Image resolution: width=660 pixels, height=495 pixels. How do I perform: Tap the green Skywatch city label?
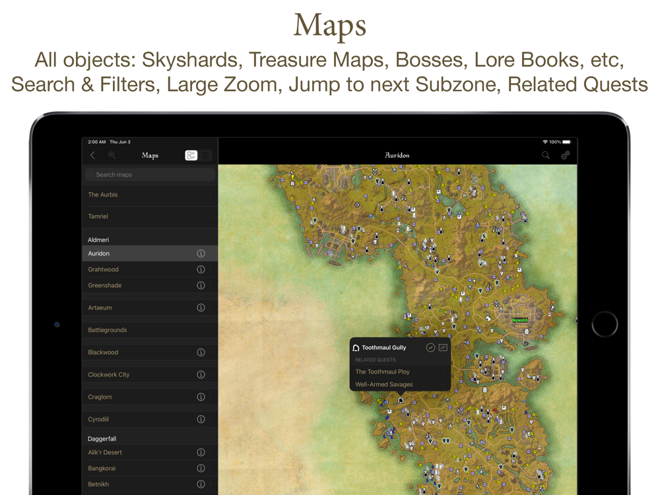click(519, 320)
